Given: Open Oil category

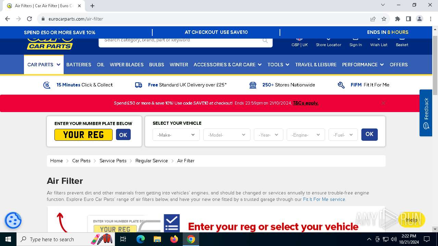Looking at the screenshot, I should (101, 65).
